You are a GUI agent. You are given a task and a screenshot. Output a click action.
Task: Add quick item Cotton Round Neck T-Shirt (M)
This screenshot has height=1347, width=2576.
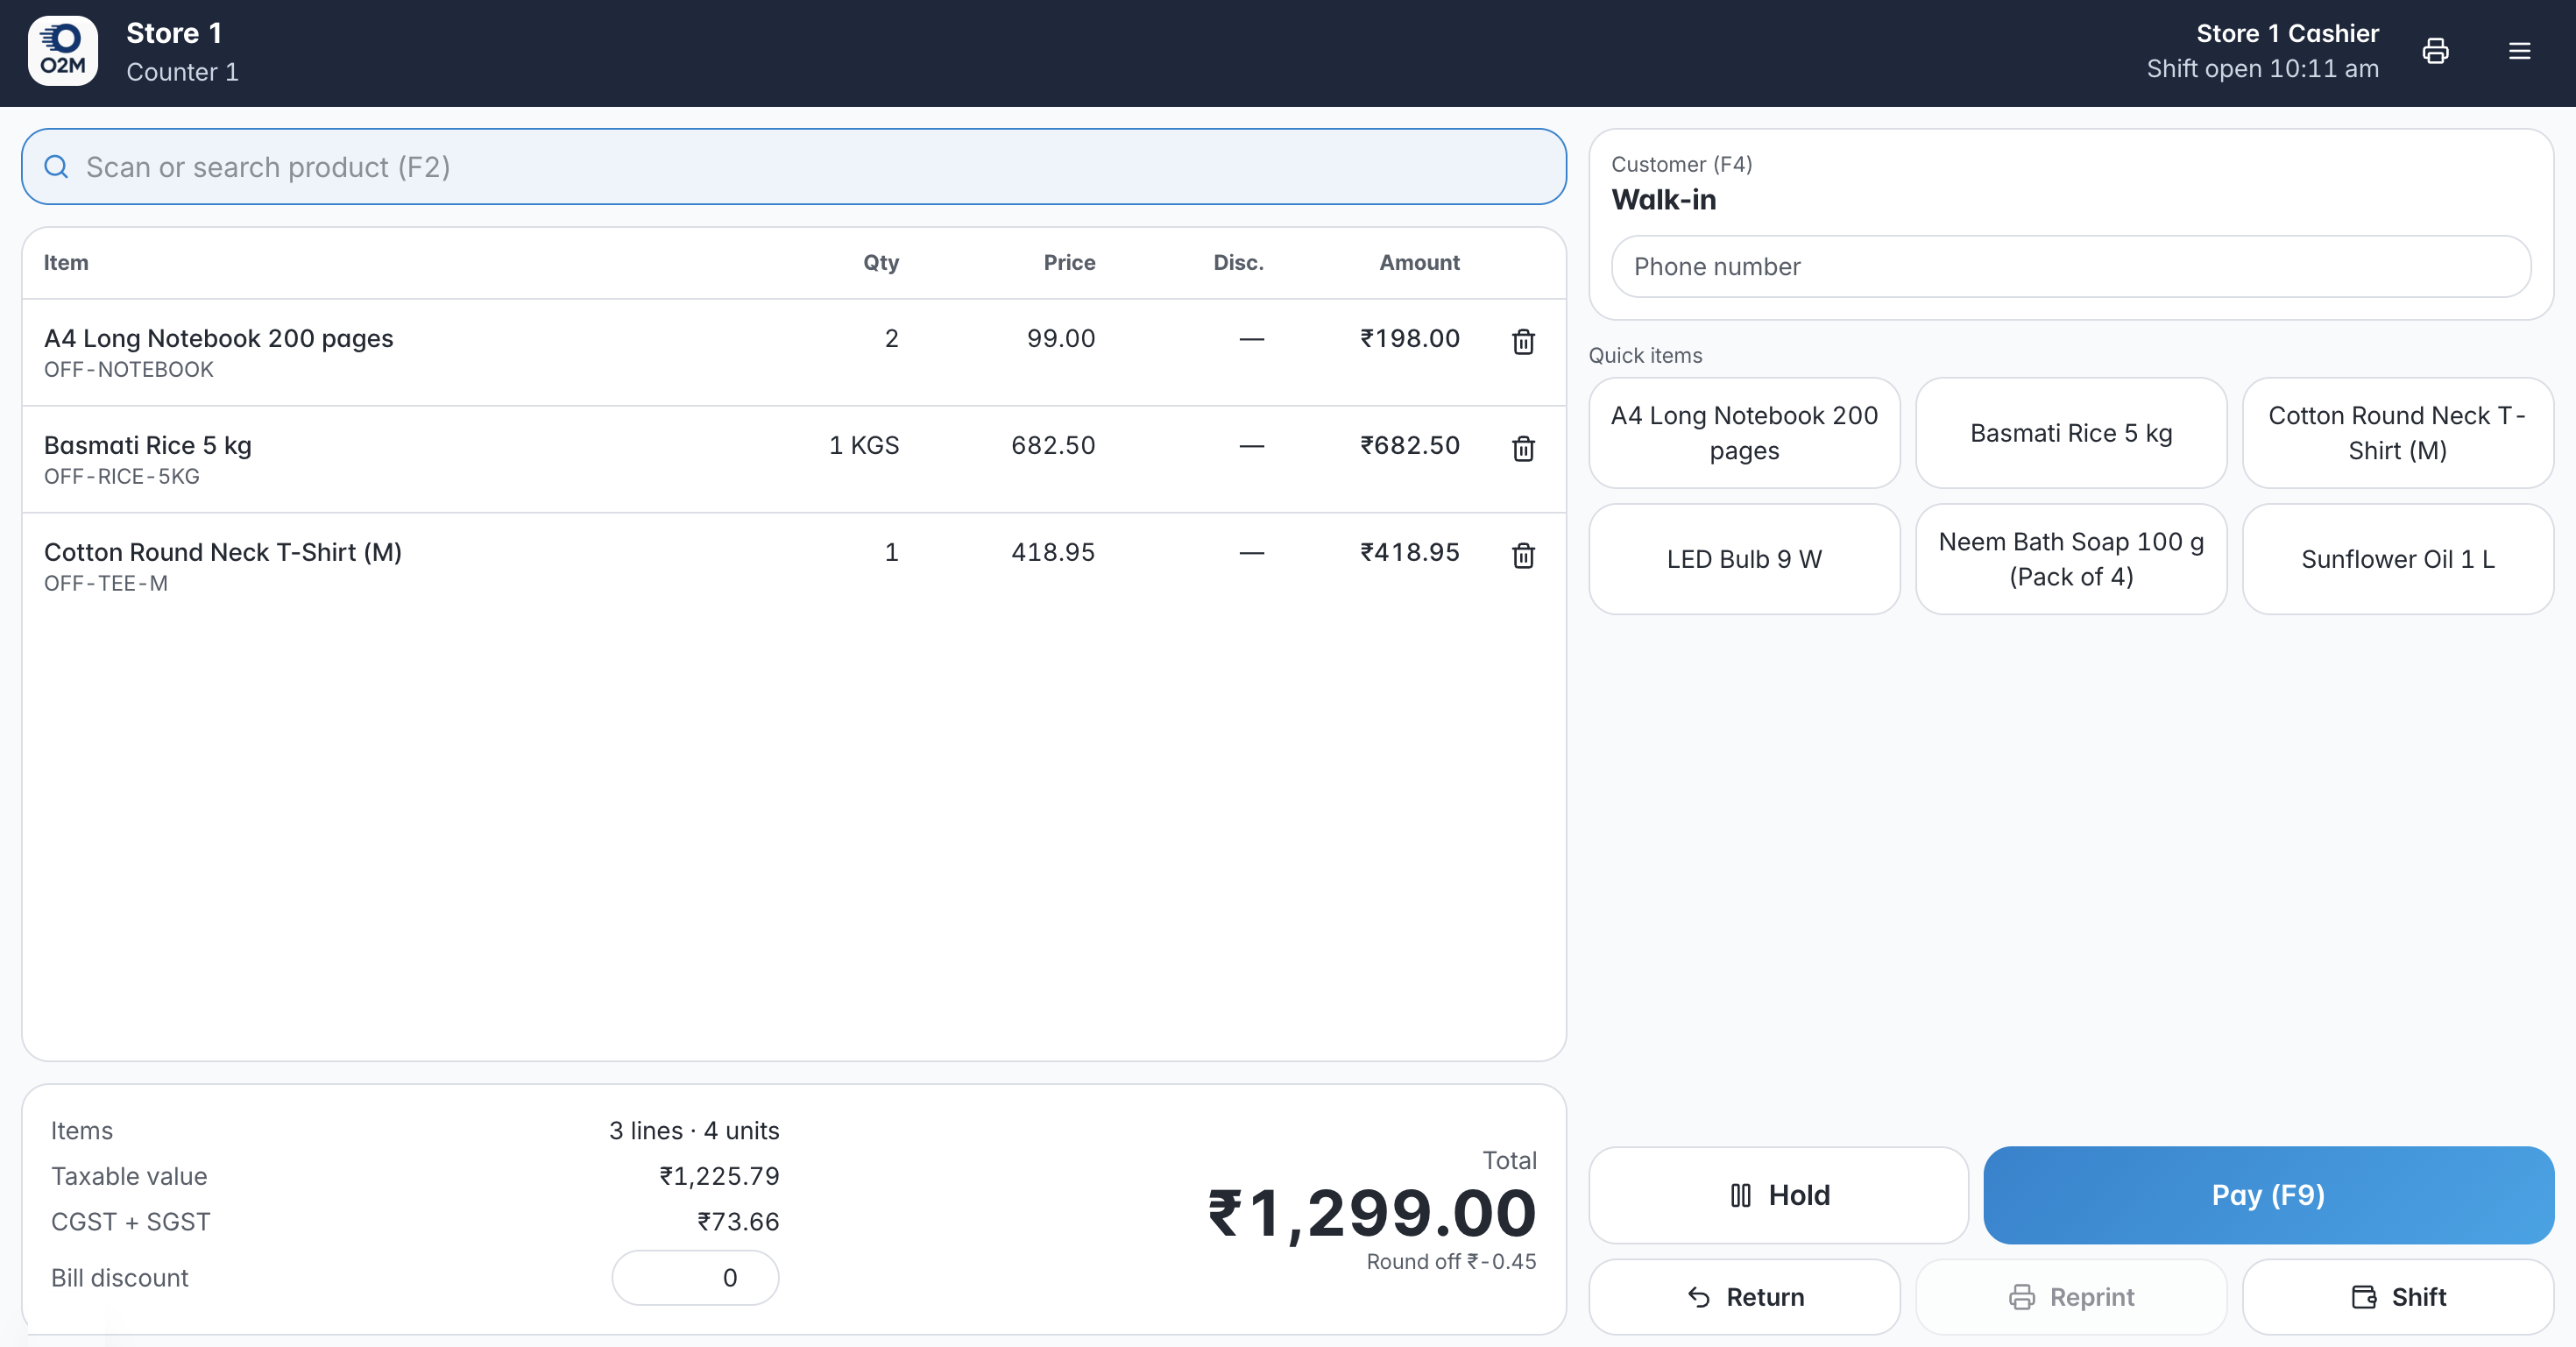pos(2398,433)
